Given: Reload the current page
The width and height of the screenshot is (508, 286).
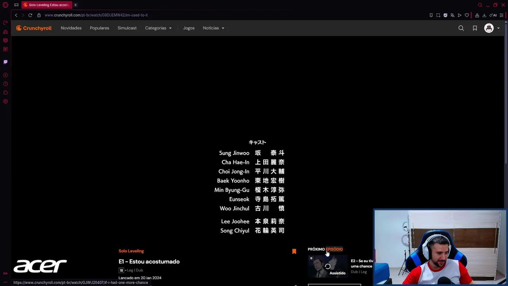Looking at the screenshot, I should pos(30,15).
